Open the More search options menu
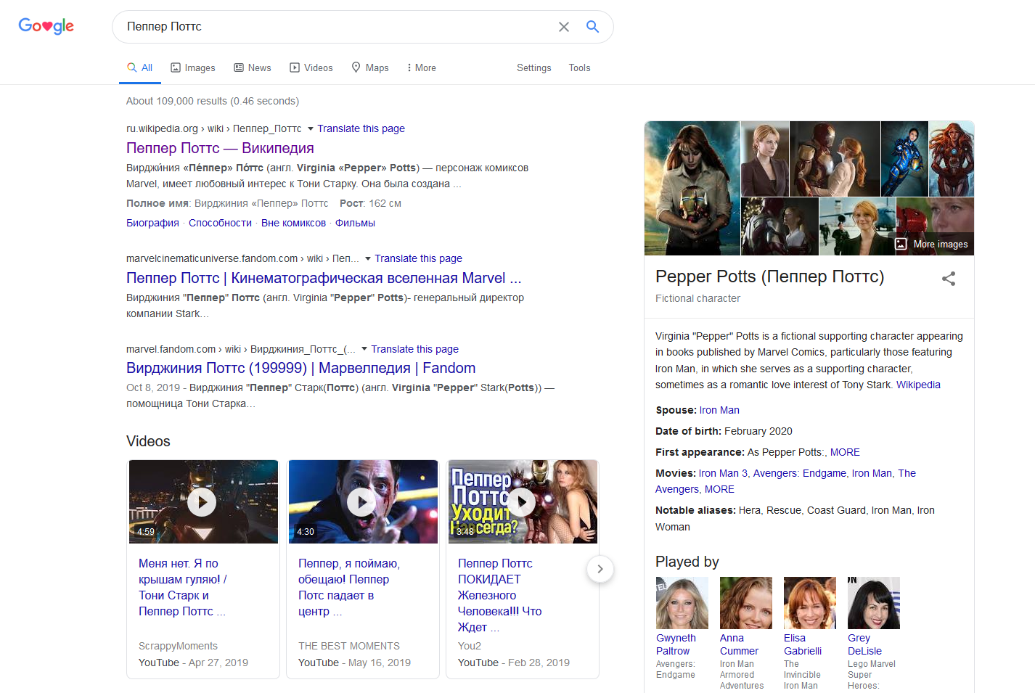 pyautogui.click(x=421, y=67)
